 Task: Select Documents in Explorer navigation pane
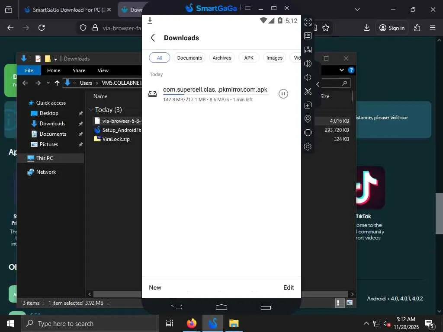click(52, 134)
